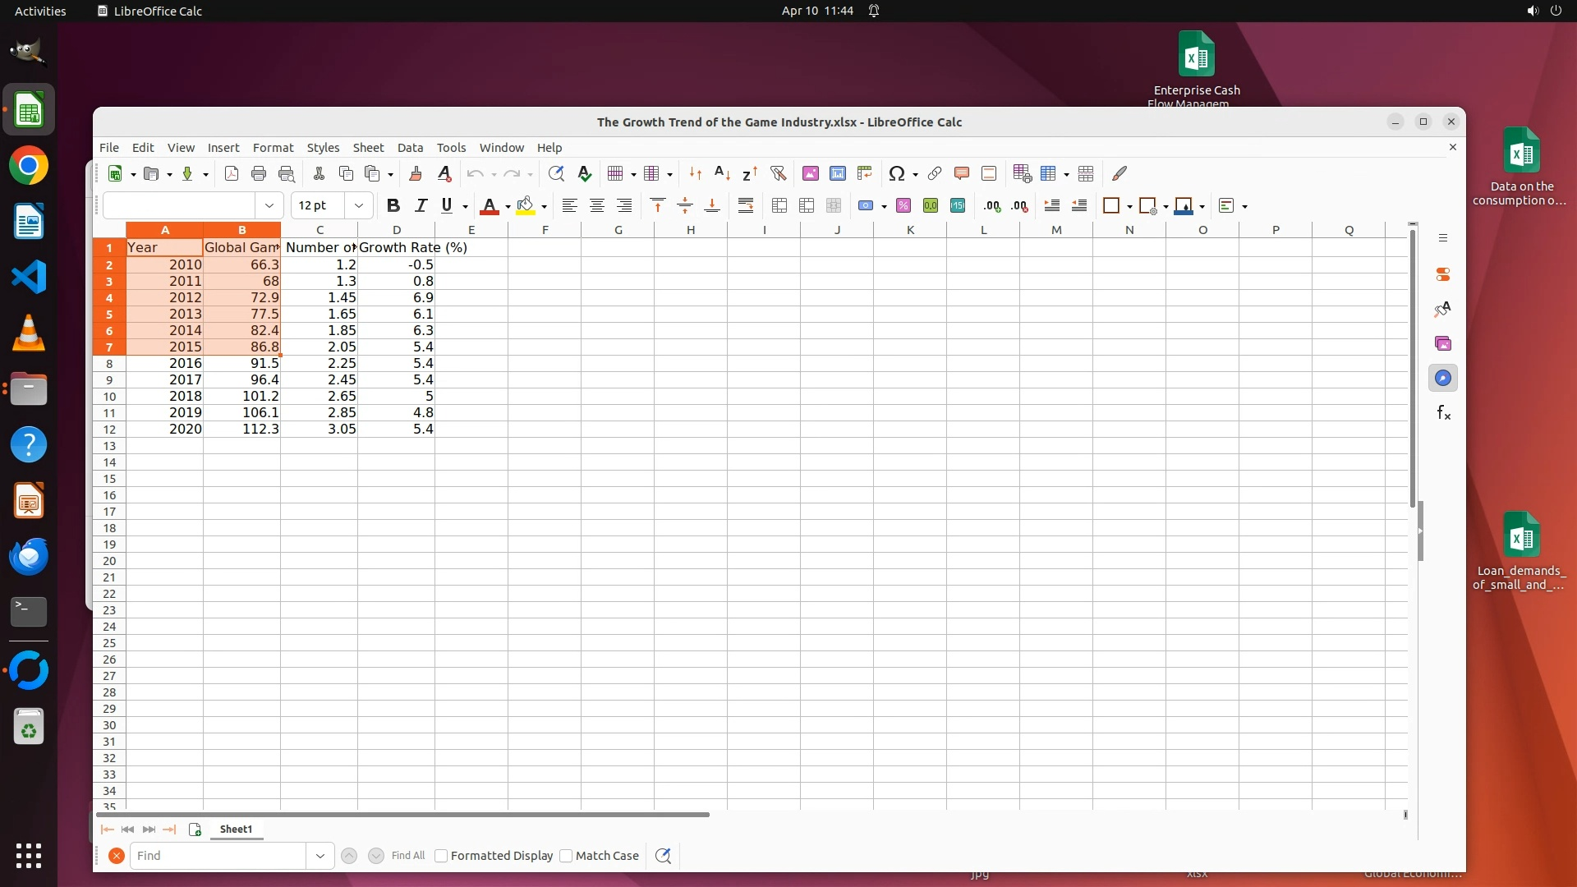The width and height of the screenshot is (1577, 887).
Task: Apply the red font color swatch
Action: coord(489,206)
